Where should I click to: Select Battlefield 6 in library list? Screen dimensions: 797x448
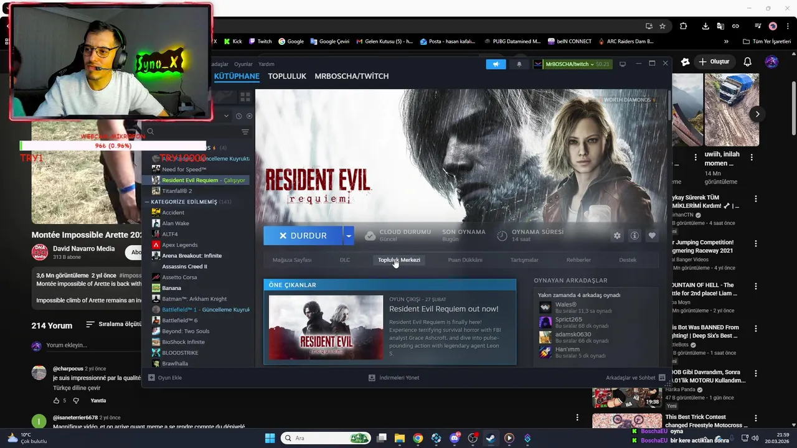click(179, 320)
